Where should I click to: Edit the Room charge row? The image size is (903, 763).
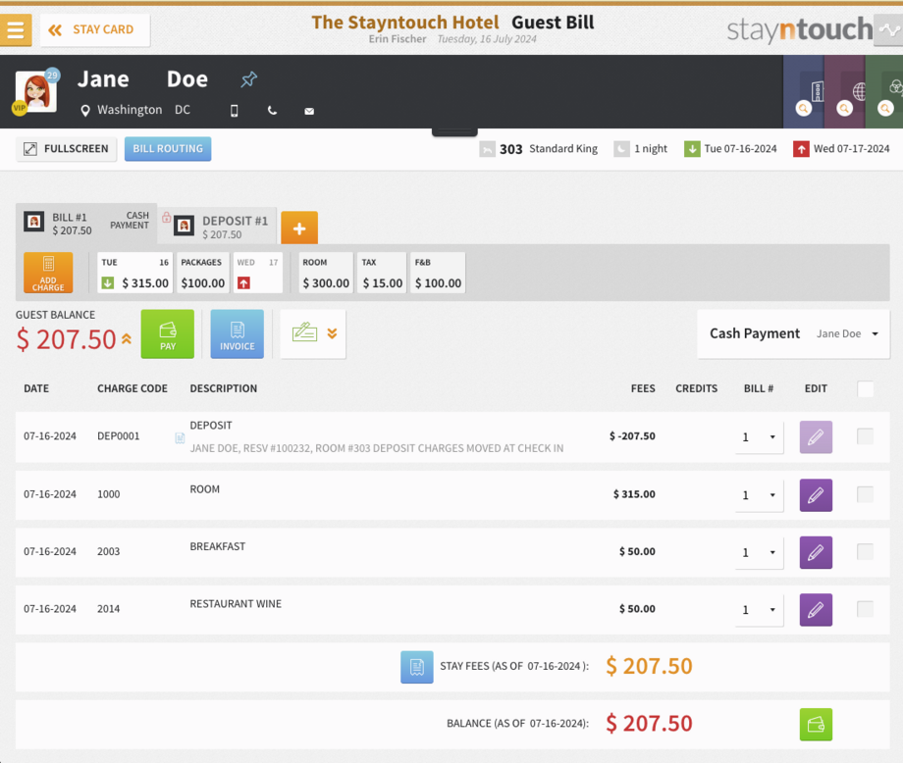pyautogui.click(x=816, y=495)
